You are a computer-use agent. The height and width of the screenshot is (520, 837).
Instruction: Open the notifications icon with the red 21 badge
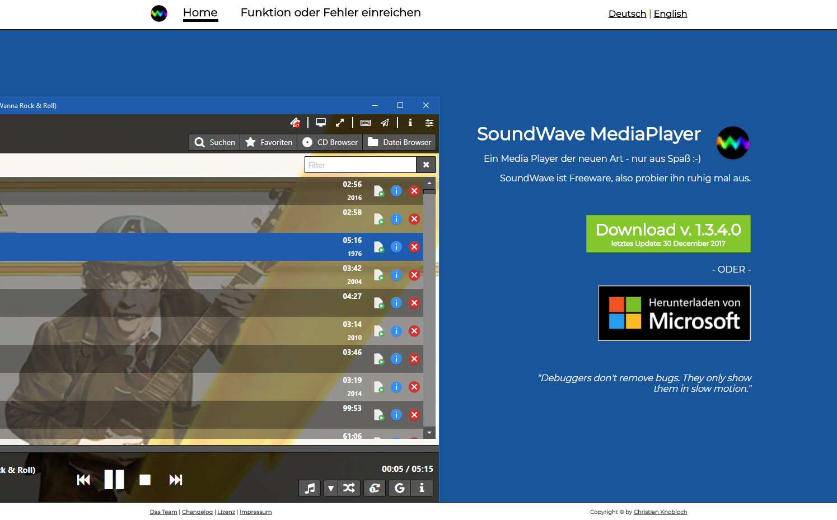coord(296,123)
